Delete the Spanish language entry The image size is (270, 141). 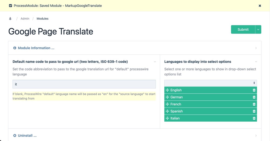(254, 111)
